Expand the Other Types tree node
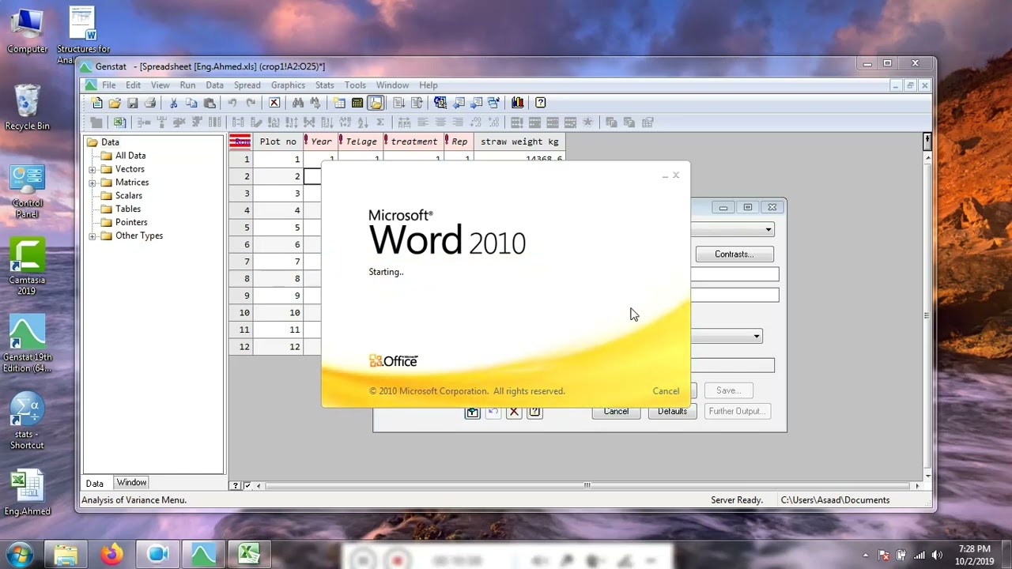 point(93,236)
